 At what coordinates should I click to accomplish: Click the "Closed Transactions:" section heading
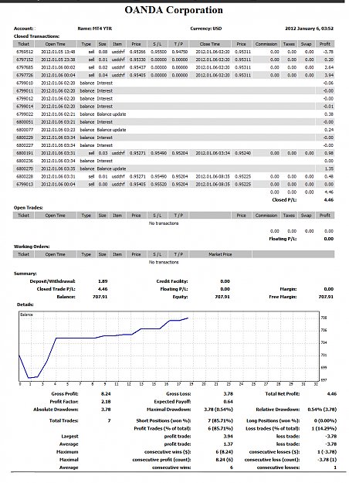(36, 36)
